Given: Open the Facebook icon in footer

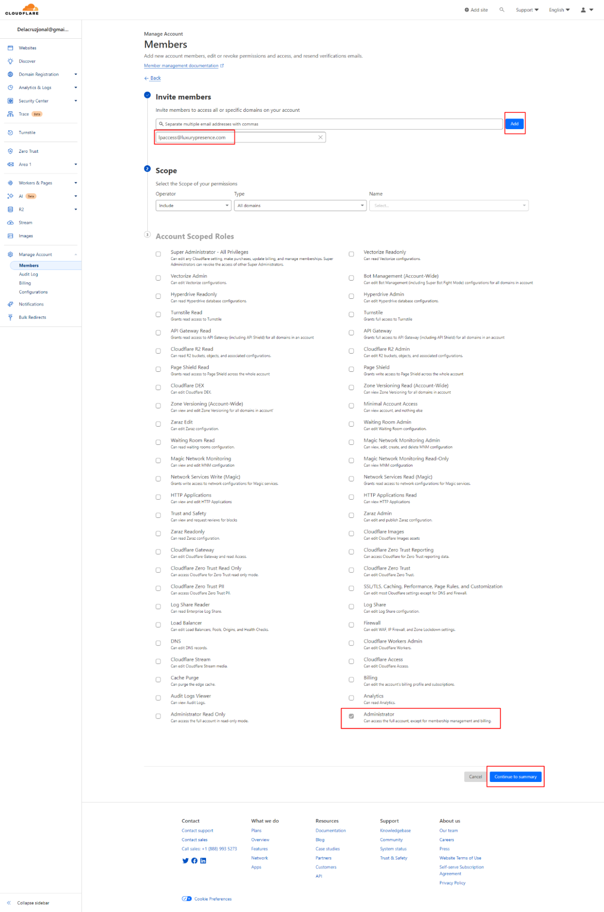Looking at the screenshot, I should click(194, 860).
